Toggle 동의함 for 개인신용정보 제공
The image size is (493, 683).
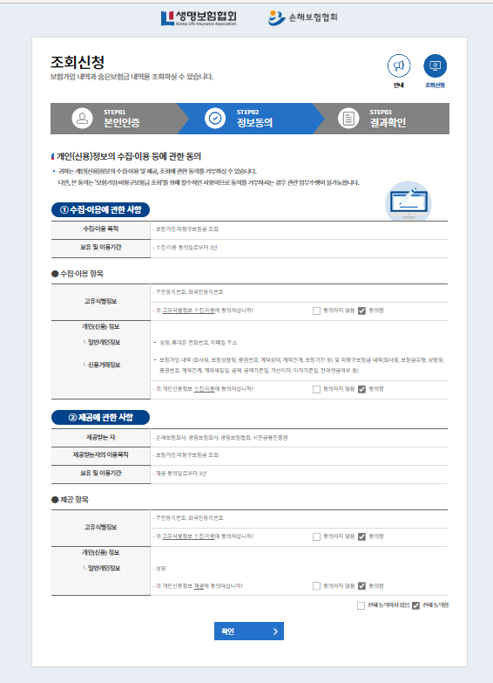361,586
